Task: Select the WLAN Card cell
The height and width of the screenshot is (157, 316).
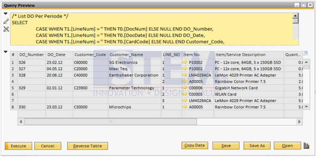Action: point(249,94)
